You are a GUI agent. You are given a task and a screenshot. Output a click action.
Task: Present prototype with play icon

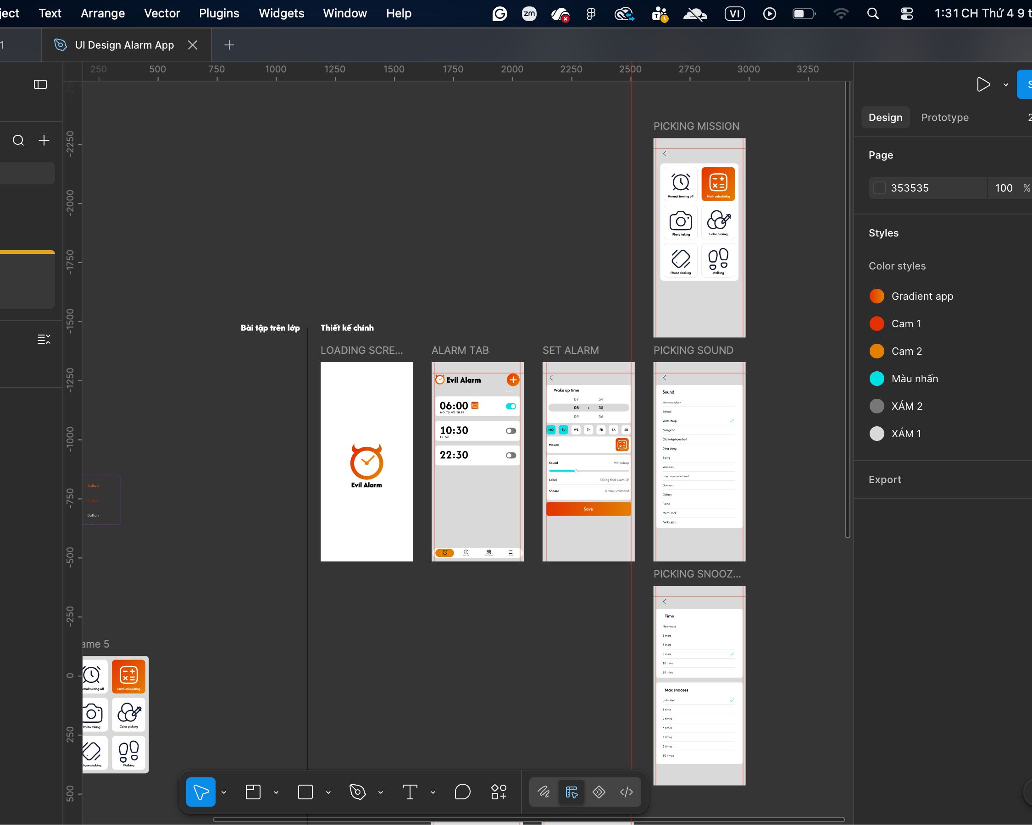pos(983,85)
